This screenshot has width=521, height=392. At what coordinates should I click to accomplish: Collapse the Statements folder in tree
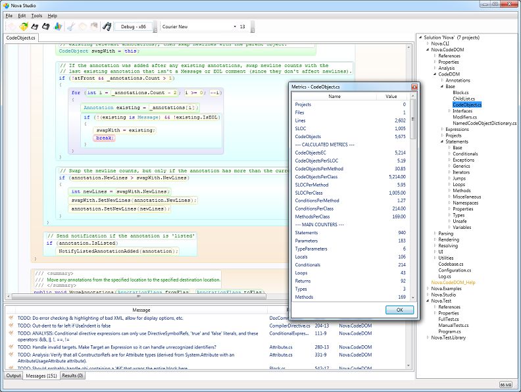tap(441, 141)
